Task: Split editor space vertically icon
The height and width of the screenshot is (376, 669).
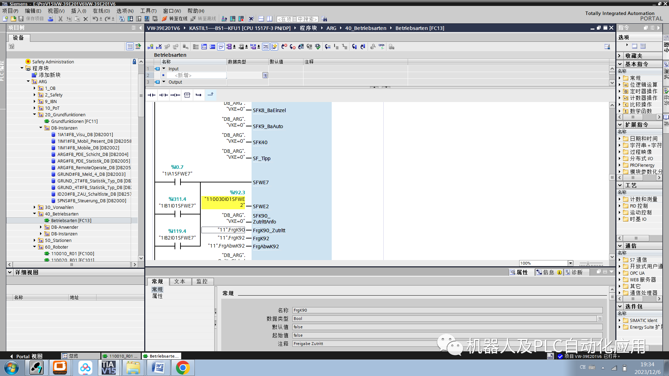Action: click(270, 19)
